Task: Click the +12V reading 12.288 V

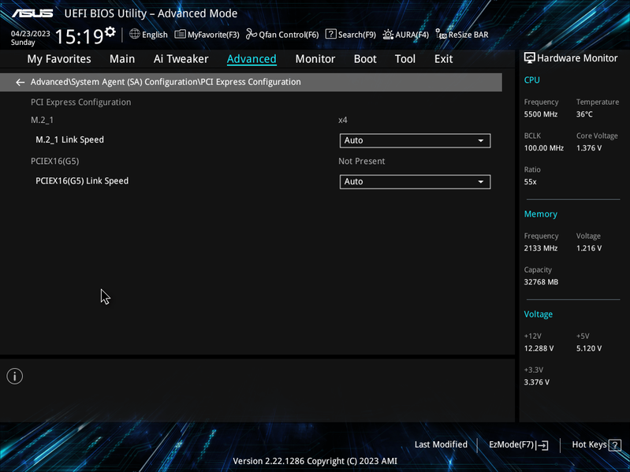Action: 539,349
